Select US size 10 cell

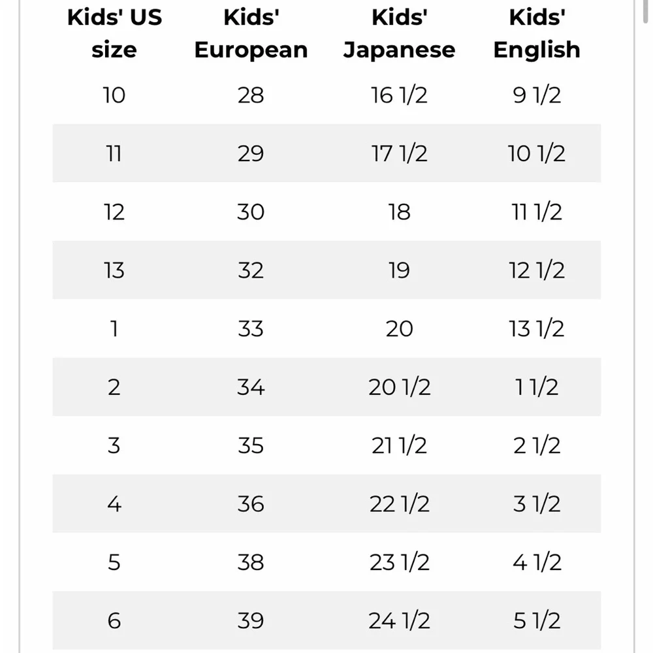(114, 95)
